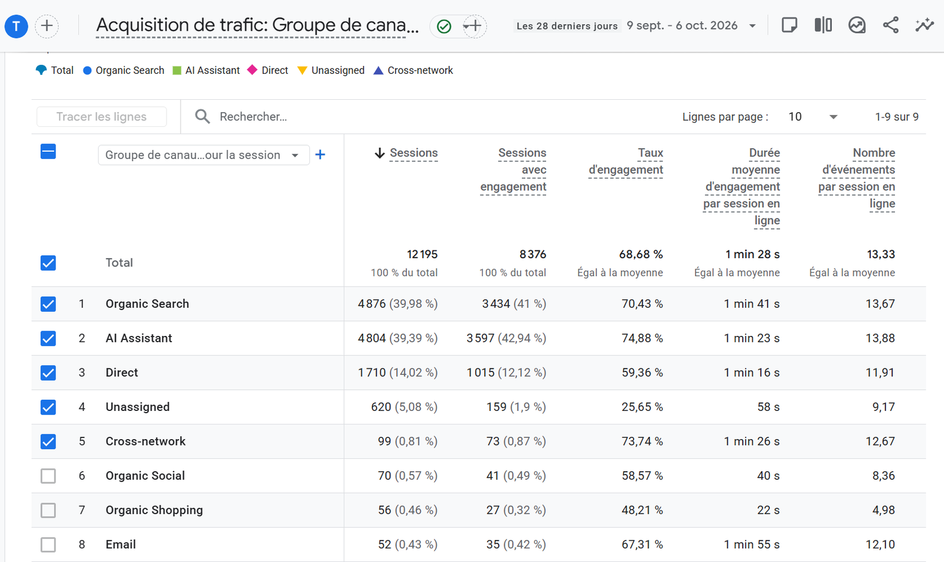Open the customize report icon
Screen dimensions: 944x562
(x=789, y=25)
